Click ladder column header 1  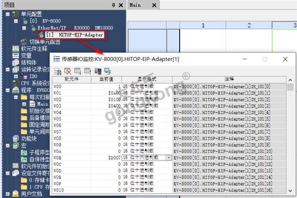click(x=203, y=25)
